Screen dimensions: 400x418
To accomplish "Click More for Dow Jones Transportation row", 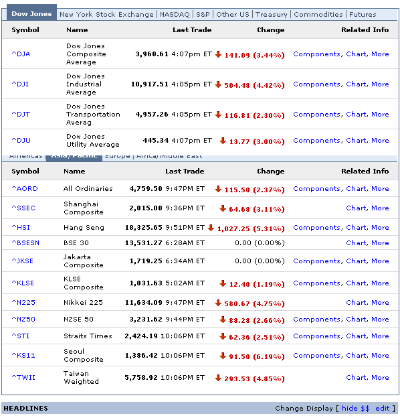I will click(380, 115).
